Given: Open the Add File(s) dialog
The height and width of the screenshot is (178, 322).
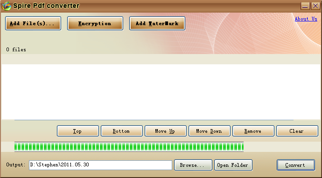Looking at the screenshot, I should click(33, 23).
